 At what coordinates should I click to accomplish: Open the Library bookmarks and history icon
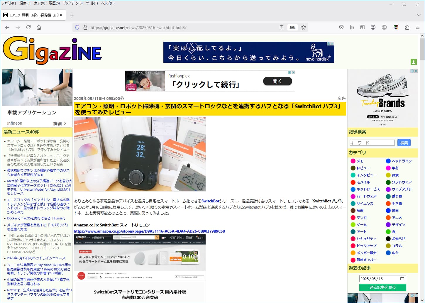click(352, 27)
